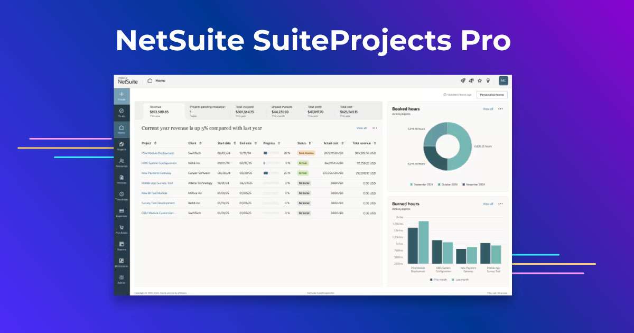Screen dimensions: 634x333
Task: Click the favorites star icon
Action: coord(480,80)
